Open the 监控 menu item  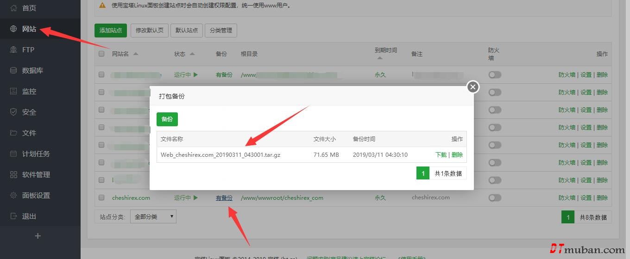point(29,91)
